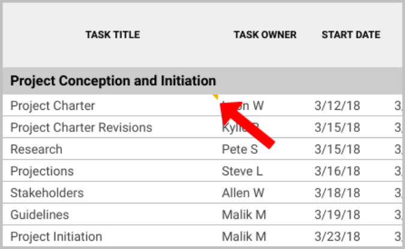Screen dimensions: 405x249
Task: Select Allen W in the Stakeholders row
Action: (243, 193)
